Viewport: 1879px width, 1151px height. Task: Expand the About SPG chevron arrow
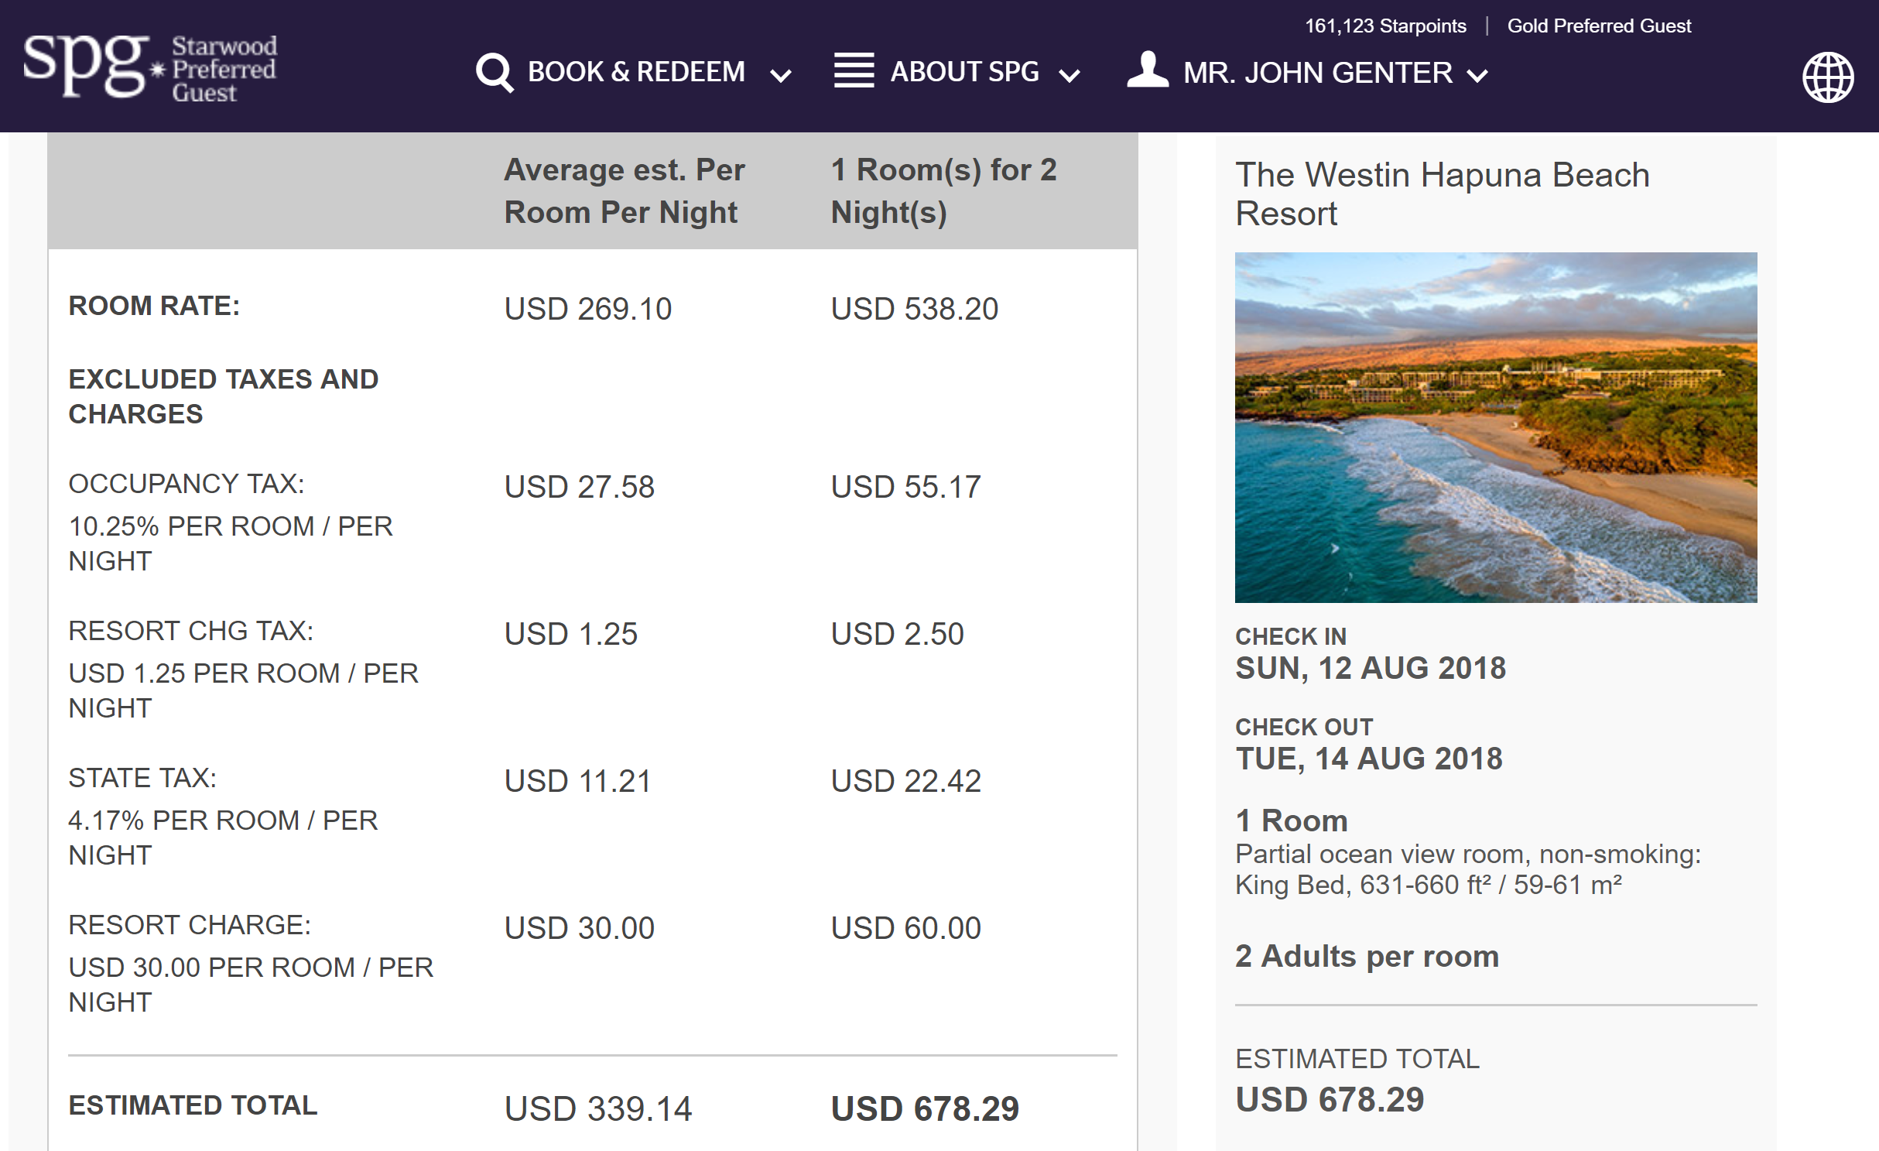tap(1070, 76)
